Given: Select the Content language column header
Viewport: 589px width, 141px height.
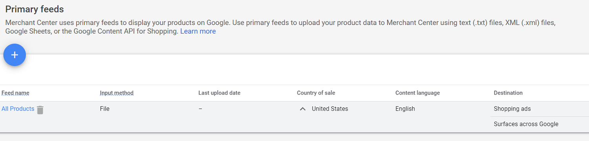Looking at the screenshot, I should pyautogui.click(x=417, y=93).
